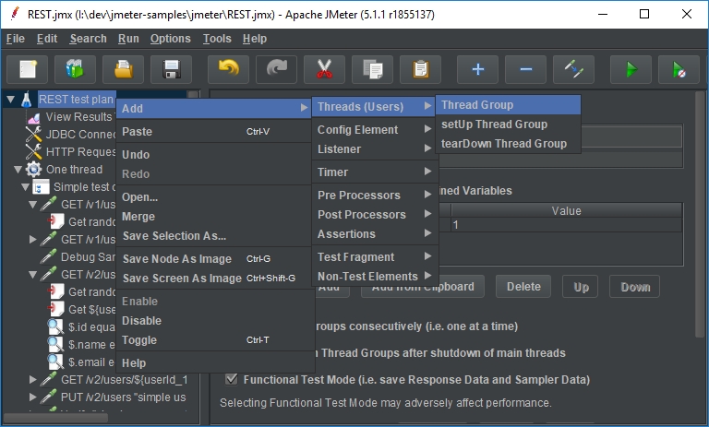Choose Save Node As Image
The height and width of the screenshot is (427, 709).
tap(213, 259)
